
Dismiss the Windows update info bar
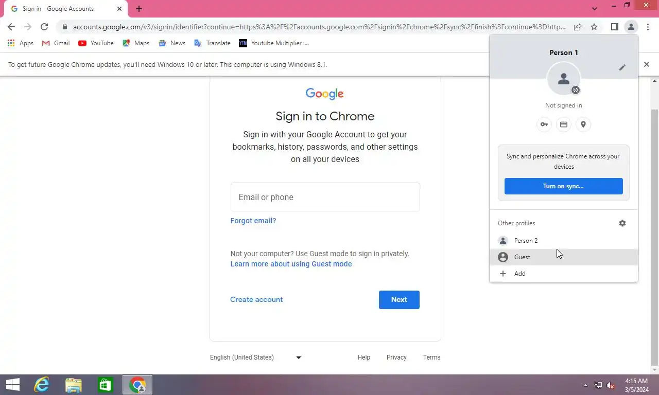click(x=647, y=64)
